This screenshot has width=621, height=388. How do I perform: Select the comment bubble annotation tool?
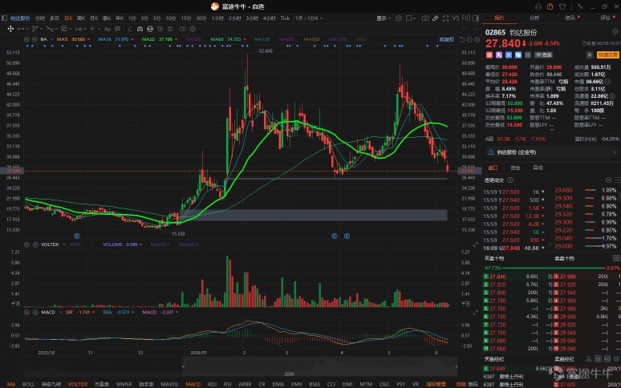click(x=118, y=29)
